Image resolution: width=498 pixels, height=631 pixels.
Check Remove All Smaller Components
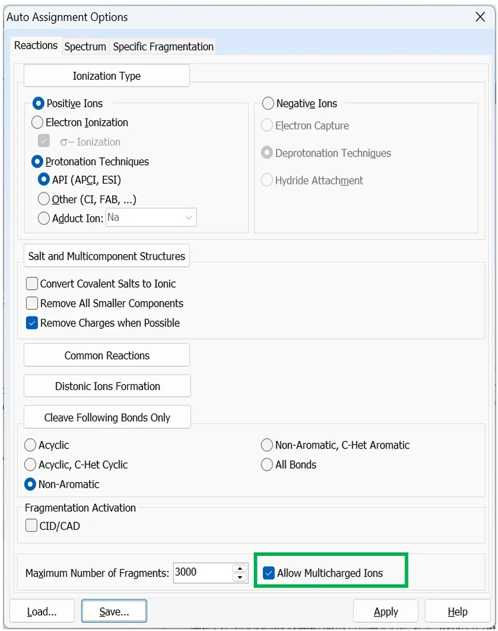pos(32,303)
